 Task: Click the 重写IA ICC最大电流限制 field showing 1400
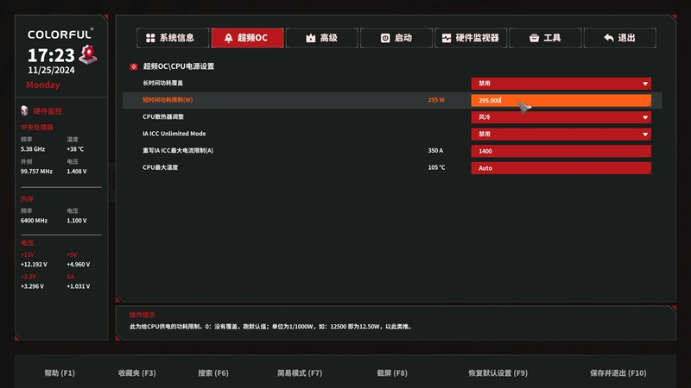561,151
